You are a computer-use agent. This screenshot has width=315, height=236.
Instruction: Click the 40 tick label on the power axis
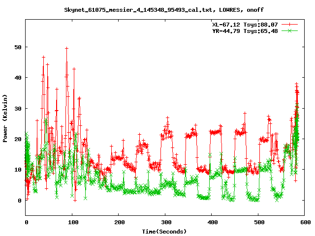tap(18, 78)
